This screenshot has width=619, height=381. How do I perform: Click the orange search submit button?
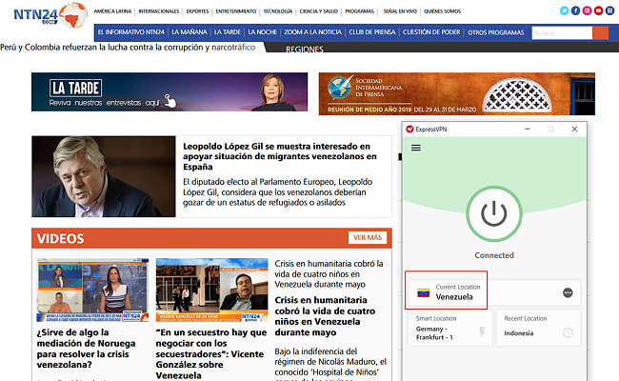pyautogui.click(x=601, y=33)
